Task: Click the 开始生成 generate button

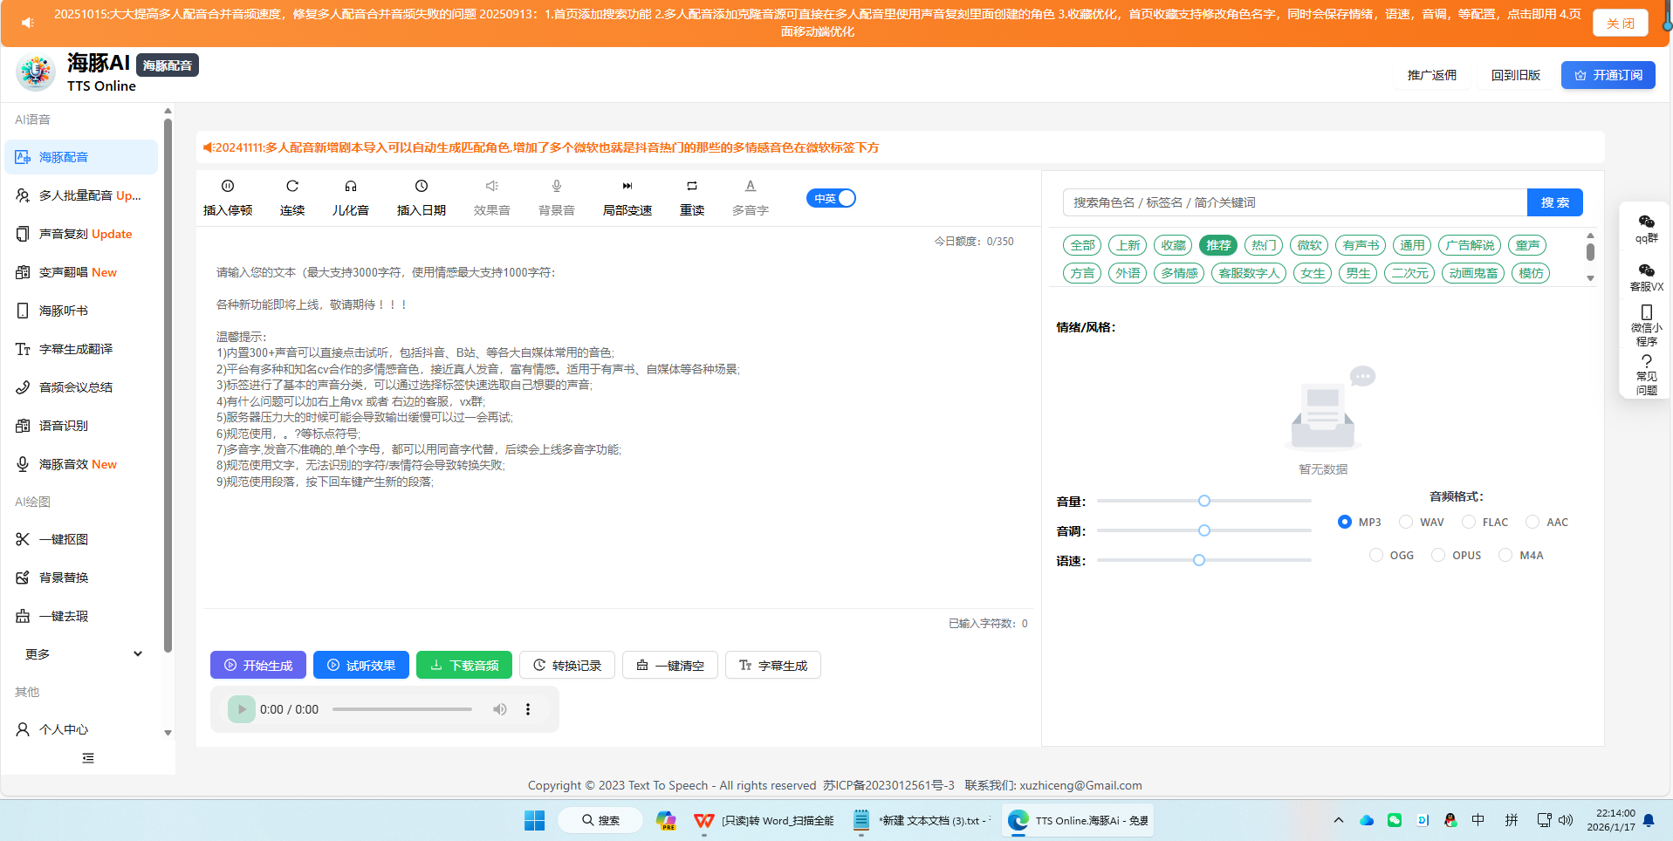Action: click(x=257, y=665)
